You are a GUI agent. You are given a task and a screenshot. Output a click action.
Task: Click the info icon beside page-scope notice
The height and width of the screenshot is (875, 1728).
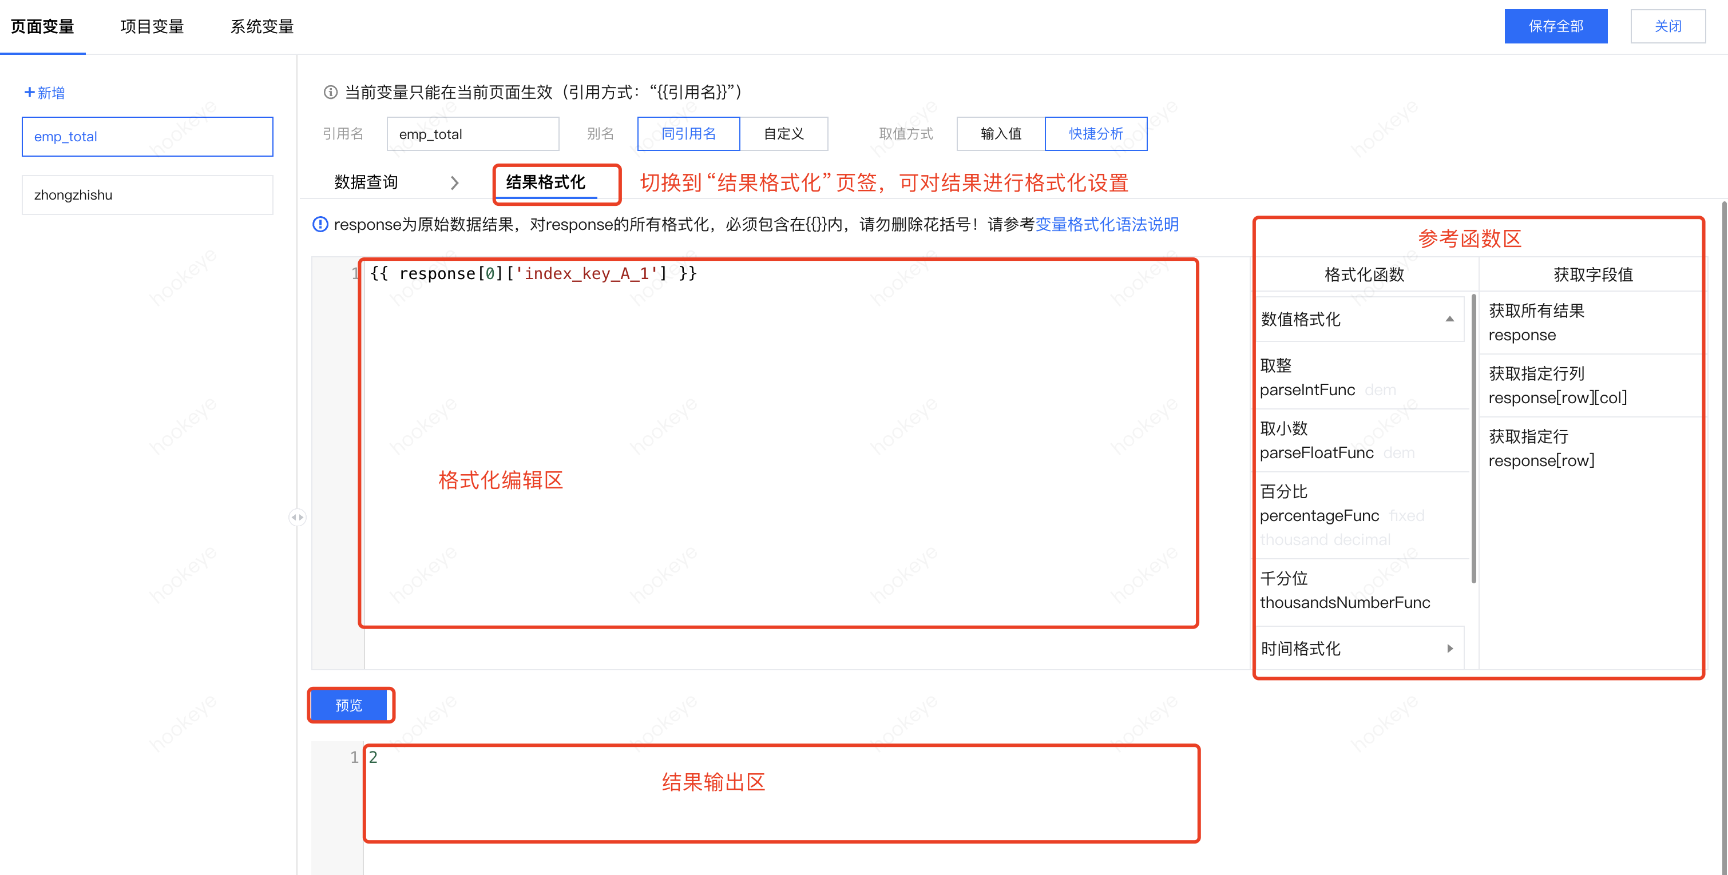tap(330, 92)
